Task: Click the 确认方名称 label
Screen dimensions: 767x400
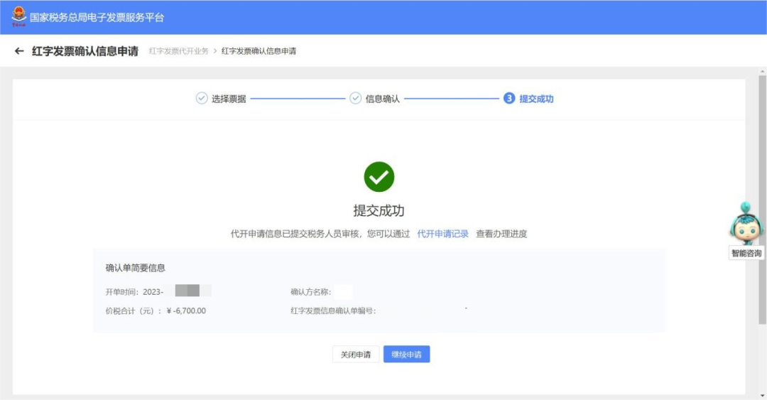Action: click(x=311, y=292)
